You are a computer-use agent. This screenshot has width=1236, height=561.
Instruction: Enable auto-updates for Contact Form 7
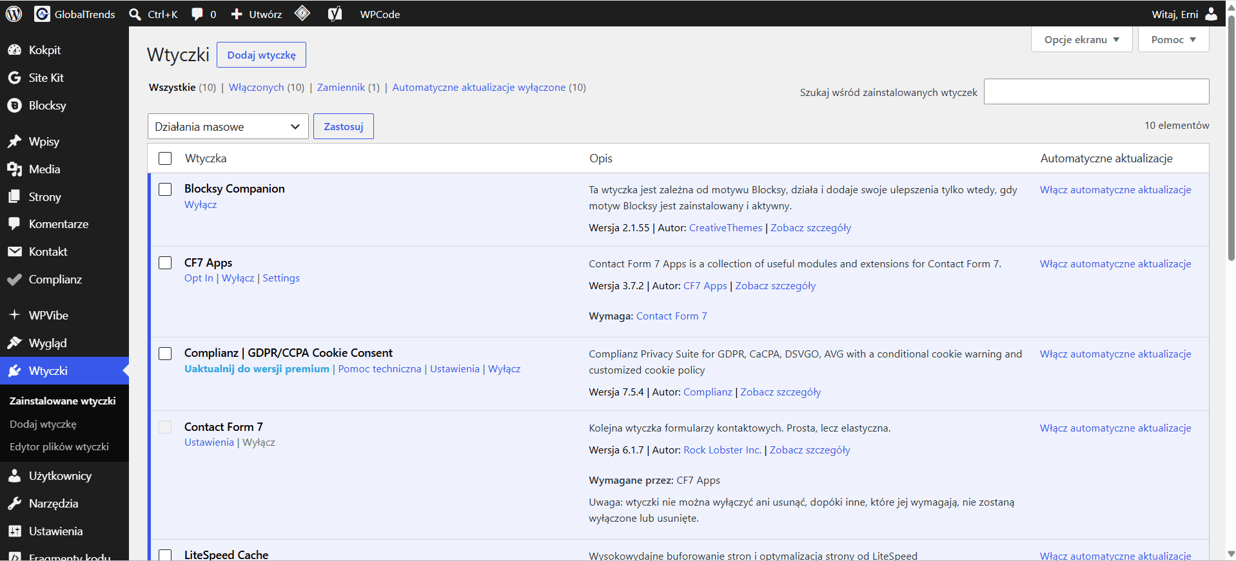click(x=1115, y=428)
